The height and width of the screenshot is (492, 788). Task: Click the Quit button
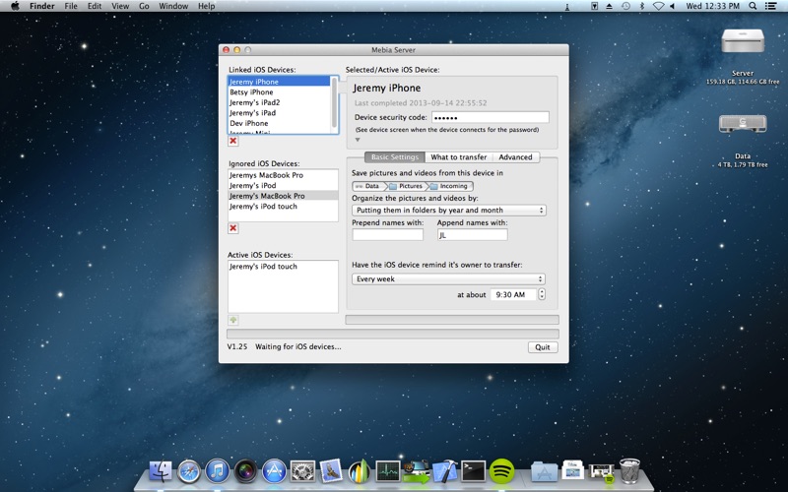tap(542, 347)
